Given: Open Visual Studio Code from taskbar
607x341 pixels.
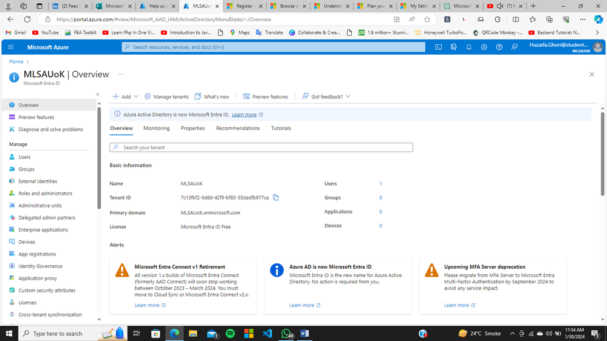Looking at the screenshot, I should 267,333.
